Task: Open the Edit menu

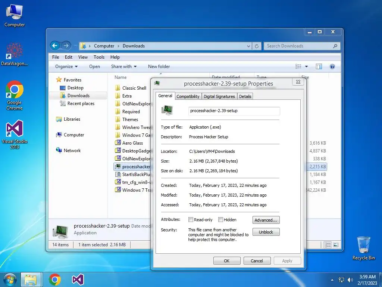Action: [69, 57]
